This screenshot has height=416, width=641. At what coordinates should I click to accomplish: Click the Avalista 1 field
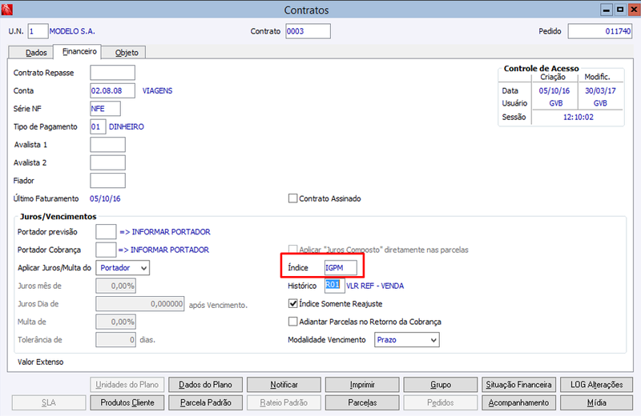[107, 145]
